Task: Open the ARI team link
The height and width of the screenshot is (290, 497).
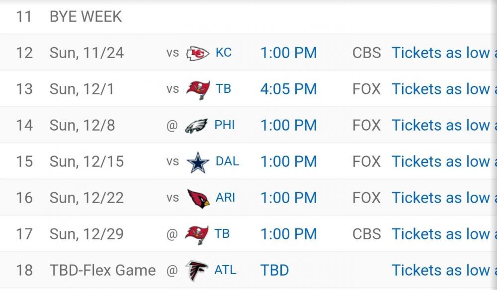Action: tap(225, 198)
